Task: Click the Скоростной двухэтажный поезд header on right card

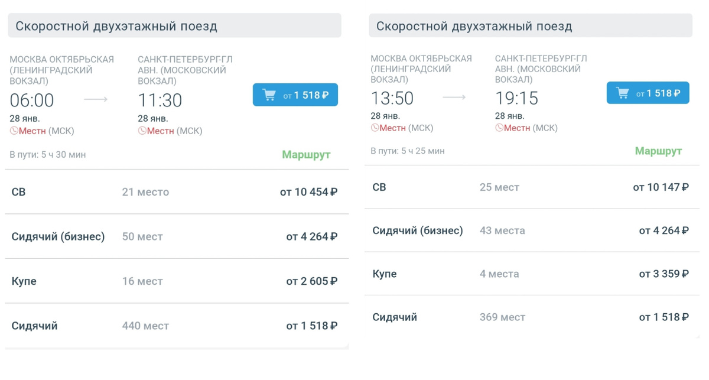Action: pos(474,25)
